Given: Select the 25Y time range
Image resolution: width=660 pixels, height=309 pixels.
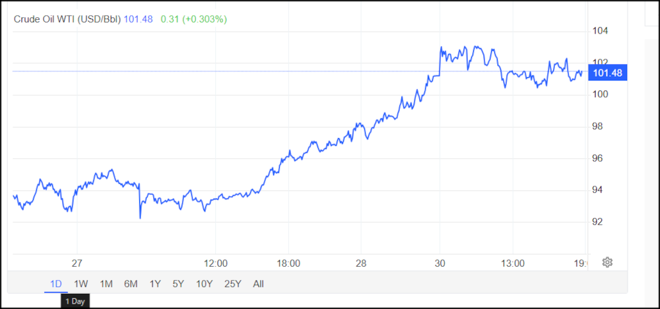Looking at the screenshot, I should 232,284.
